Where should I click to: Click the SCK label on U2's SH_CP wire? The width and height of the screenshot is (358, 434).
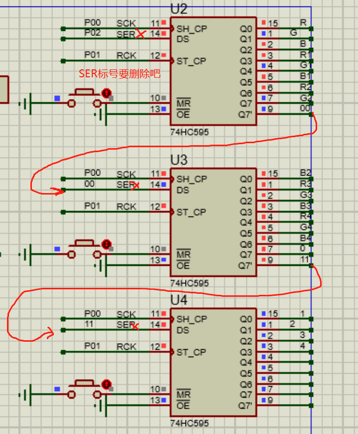pos(126,23)
